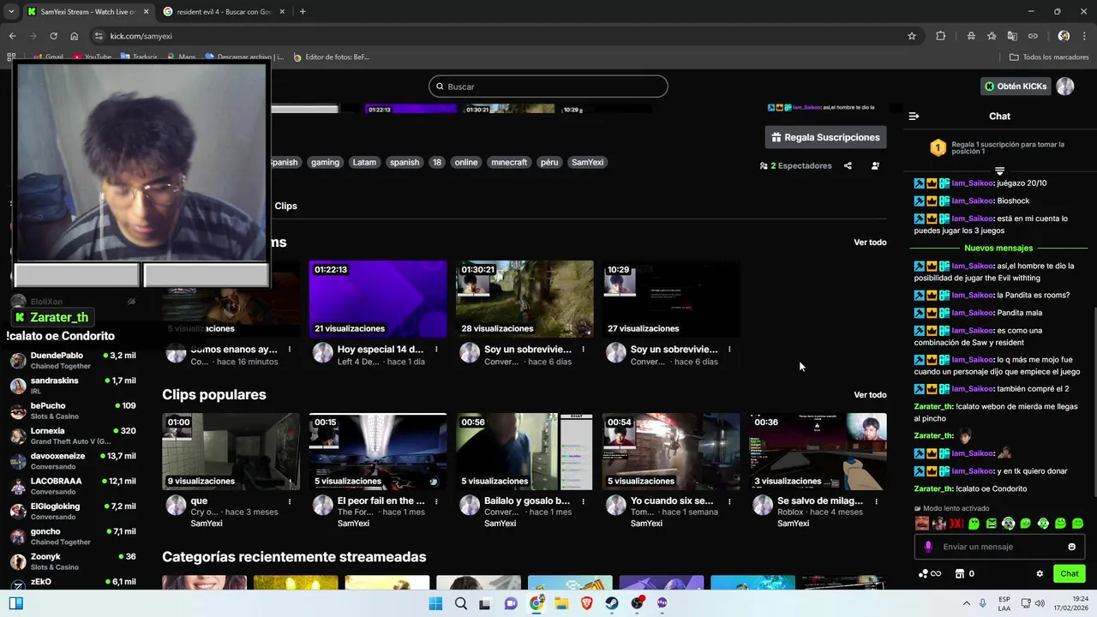
Task: Click Ver todo beside the recent videos heading
Action: point(870,243)
